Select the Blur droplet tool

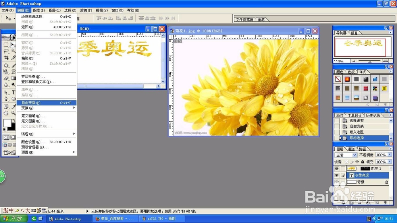[6, 85]
